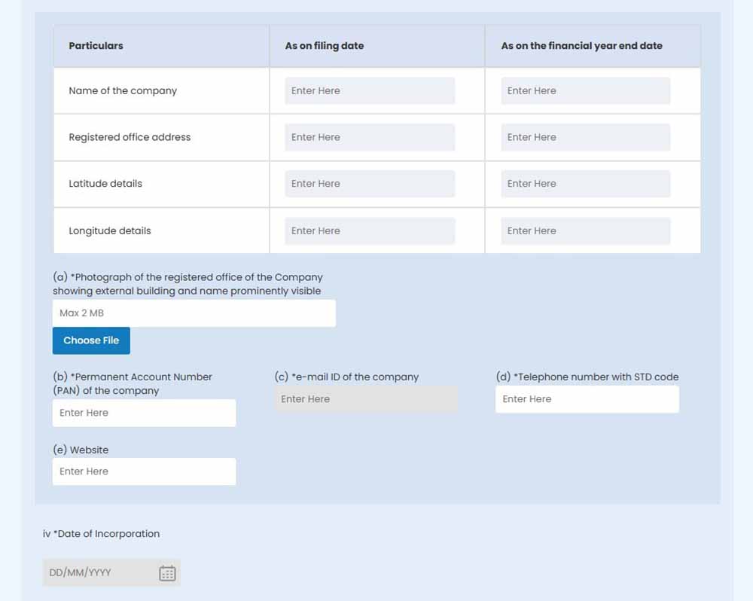Click company name field under filing date
This screenshot has height=601, width=753.
pyautogui.click(x=370, y=91)
